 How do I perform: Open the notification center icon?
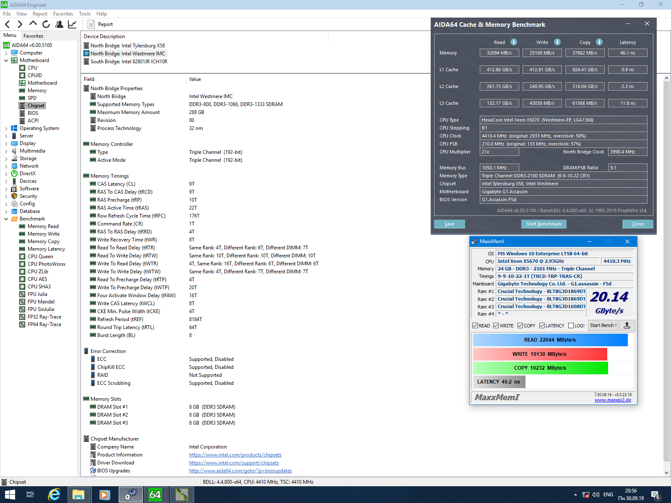click(655, 495)
